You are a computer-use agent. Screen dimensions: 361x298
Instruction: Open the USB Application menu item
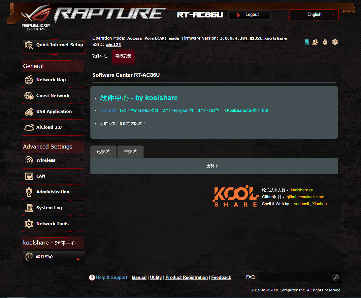[x=53, y=112]
